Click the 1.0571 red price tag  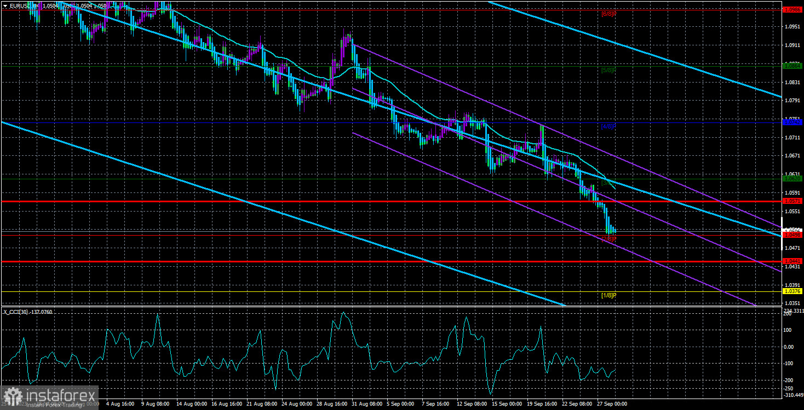792,201
